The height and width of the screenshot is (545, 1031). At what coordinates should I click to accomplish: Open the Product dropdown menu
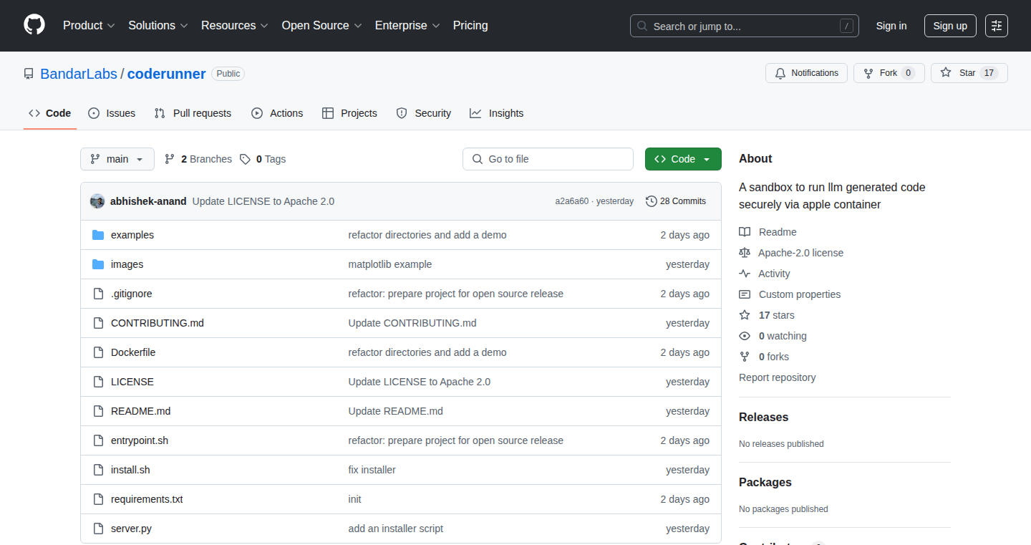(89, 26)
